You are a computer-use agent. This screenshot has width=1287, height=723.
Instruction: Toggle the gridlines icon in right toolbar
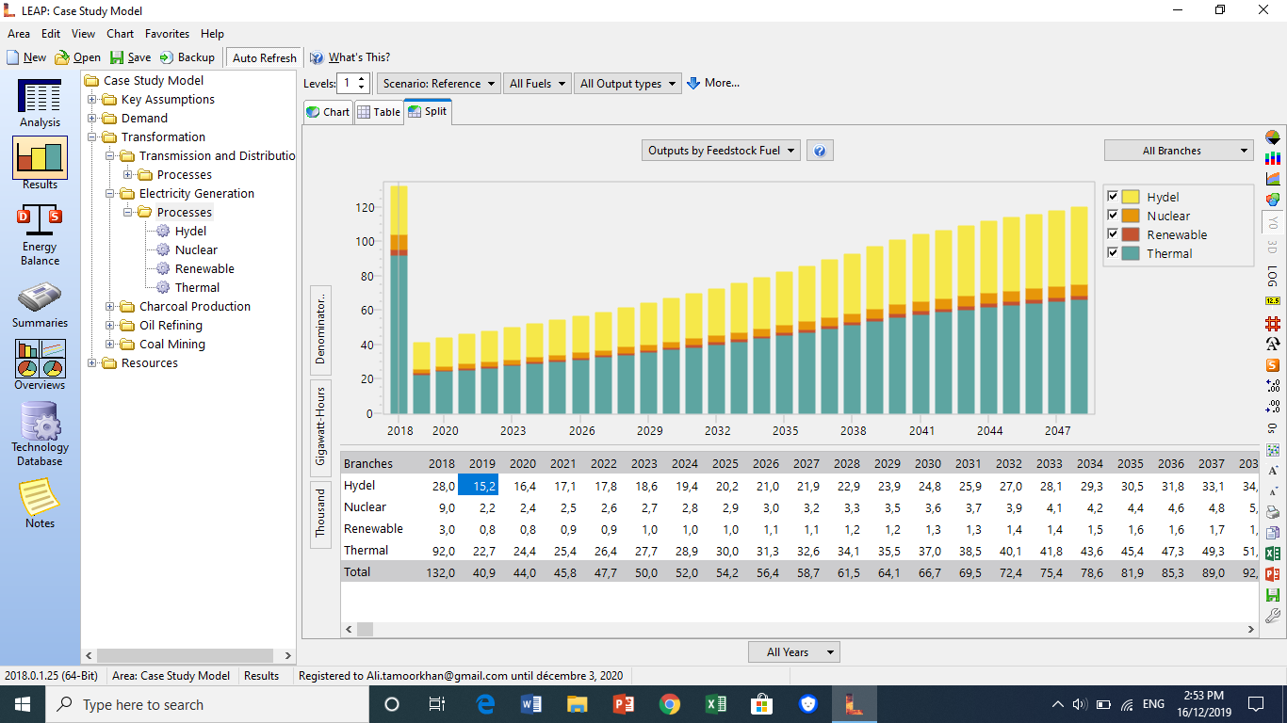[1273, 324]
